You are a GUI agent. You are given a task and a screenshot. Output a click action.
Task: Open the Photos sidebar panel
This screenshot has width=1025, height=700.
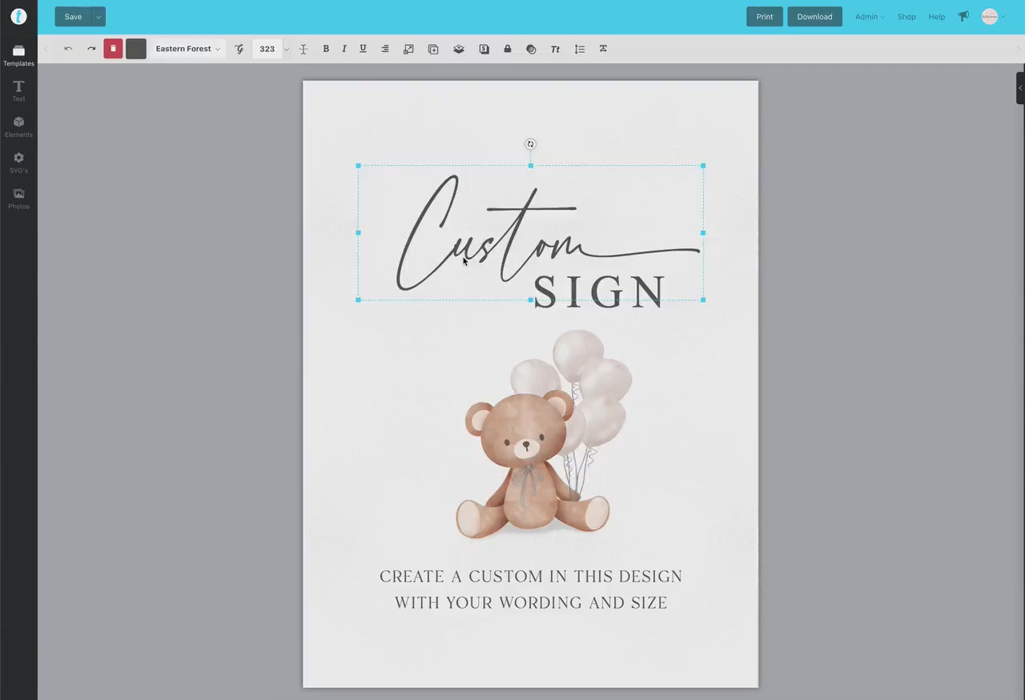click(18, 199)
